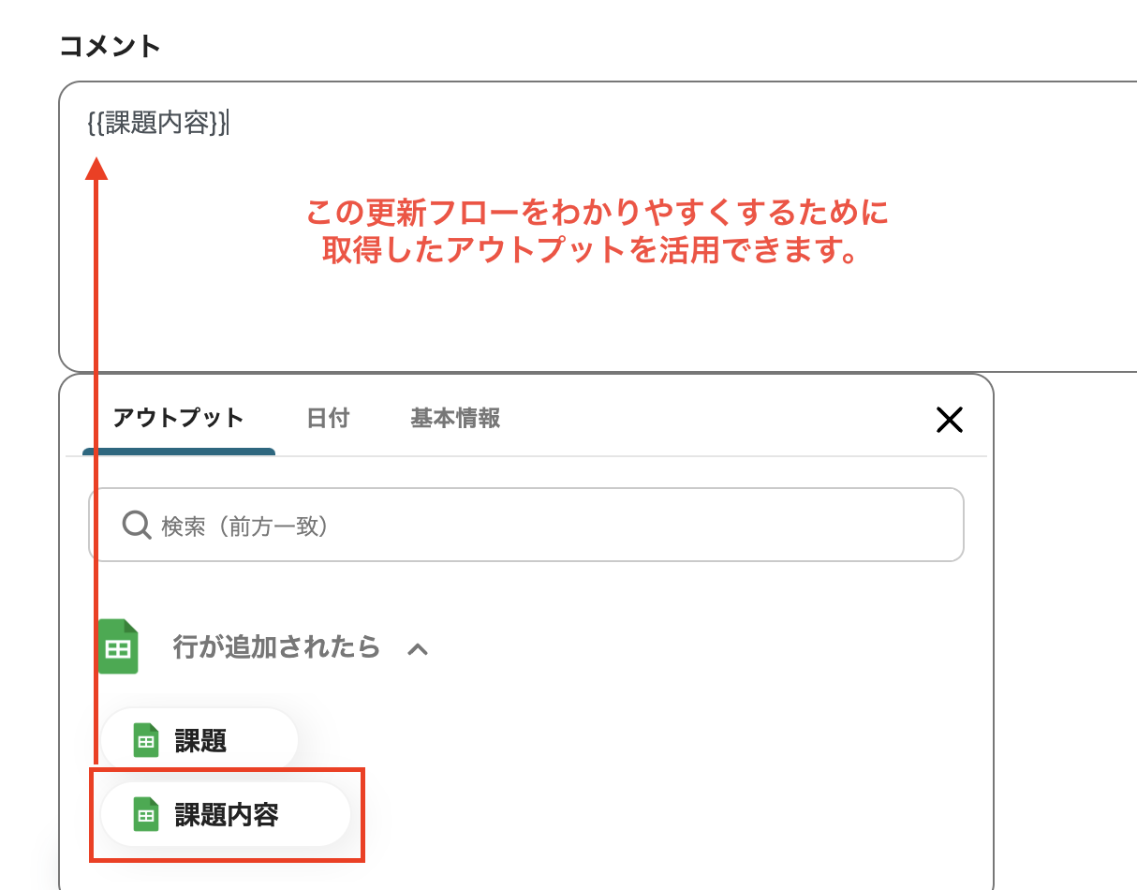Click the red arrowhead below the token
Image resolution: width=1137 pixels, height=890 pixels.
click(96, 169)
